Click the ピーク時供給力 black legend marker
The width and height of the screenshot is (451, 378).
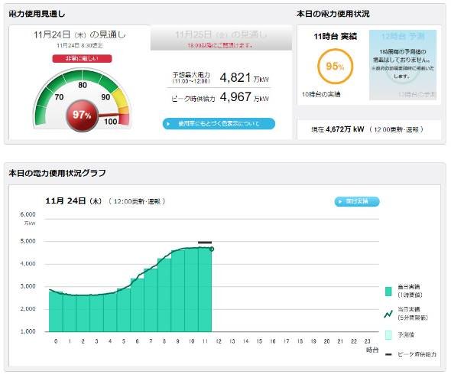(388, 354)
